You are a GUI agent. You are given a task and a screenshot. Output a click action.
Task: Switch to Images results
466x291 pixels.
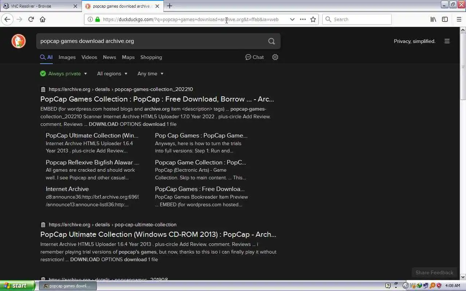[x=67, y=57]
